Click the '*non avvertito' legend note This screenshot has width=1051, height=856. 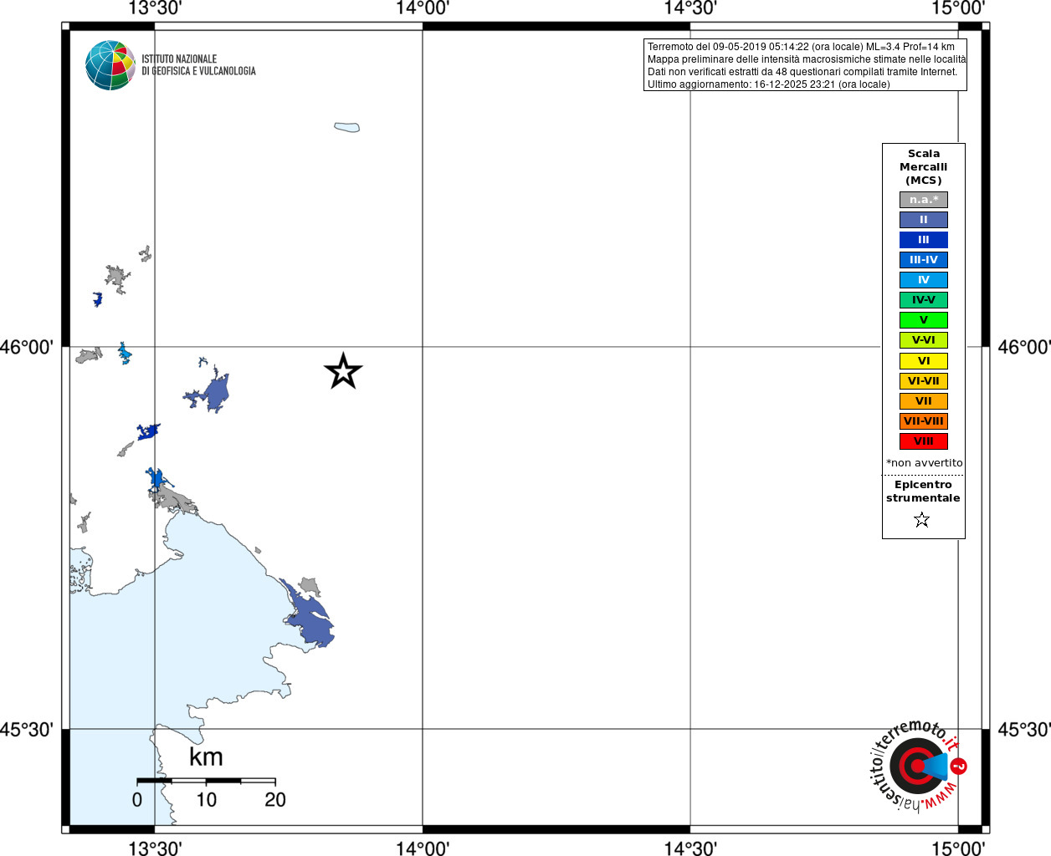[x=925, y=463]
